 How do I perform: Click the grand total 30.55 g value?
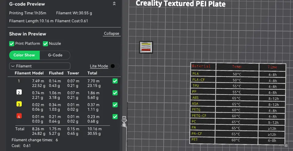[94, 134]
